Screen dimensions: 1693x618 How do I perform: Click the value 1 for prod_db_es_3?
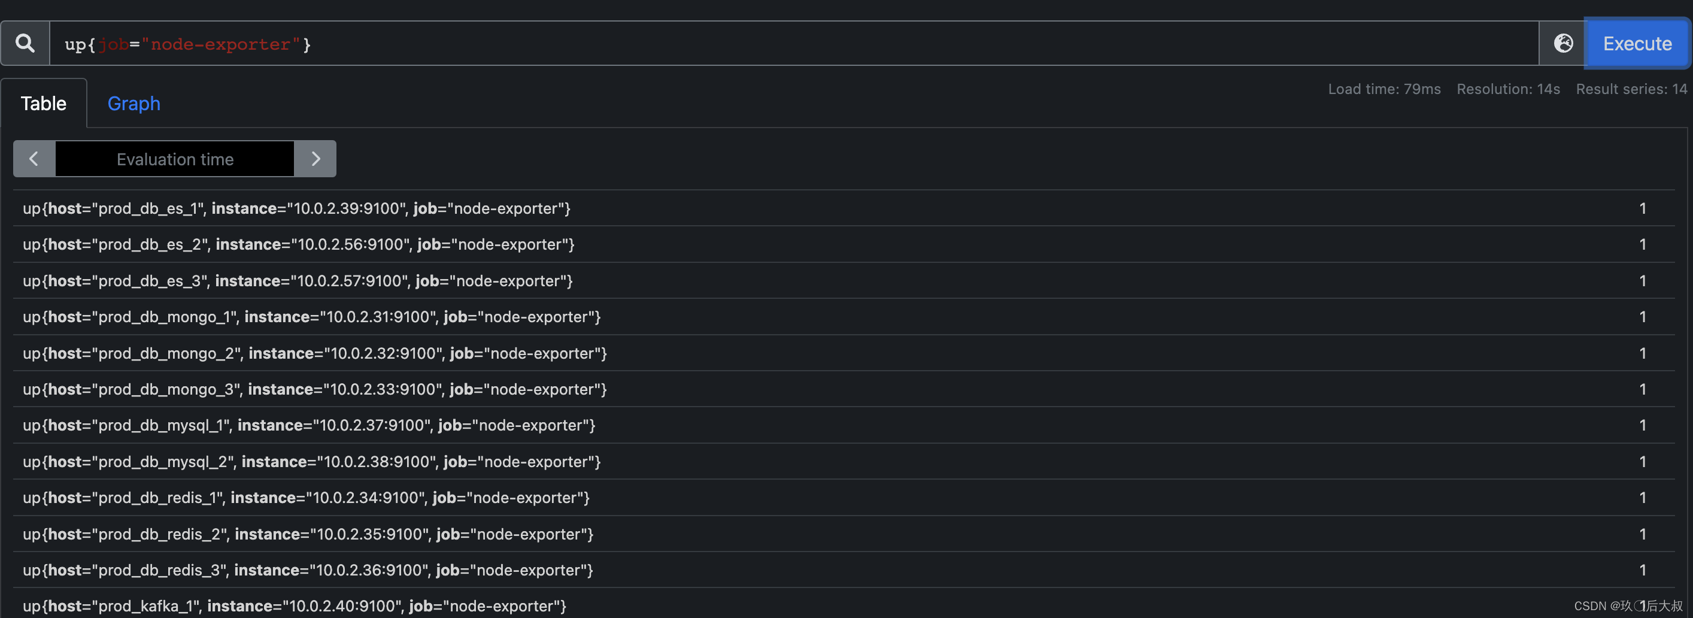pos(1642,281)
